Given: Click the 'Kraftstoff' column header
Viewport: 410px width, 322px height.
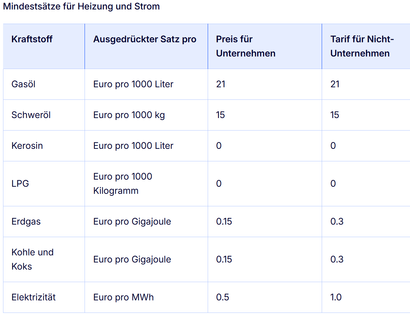Looking at the screenshot, I should pos(32,39).
